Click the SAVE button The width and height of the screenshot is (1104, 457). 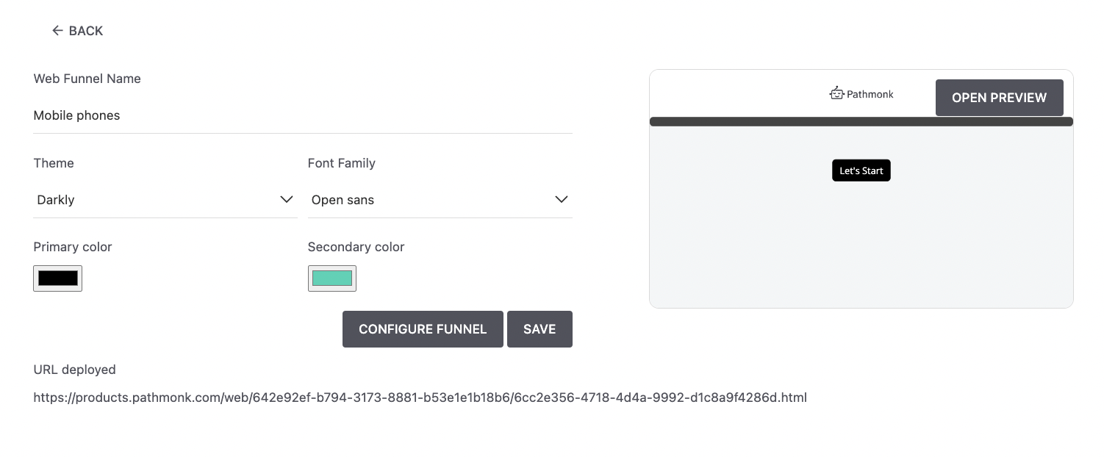(x=540, y=329)
